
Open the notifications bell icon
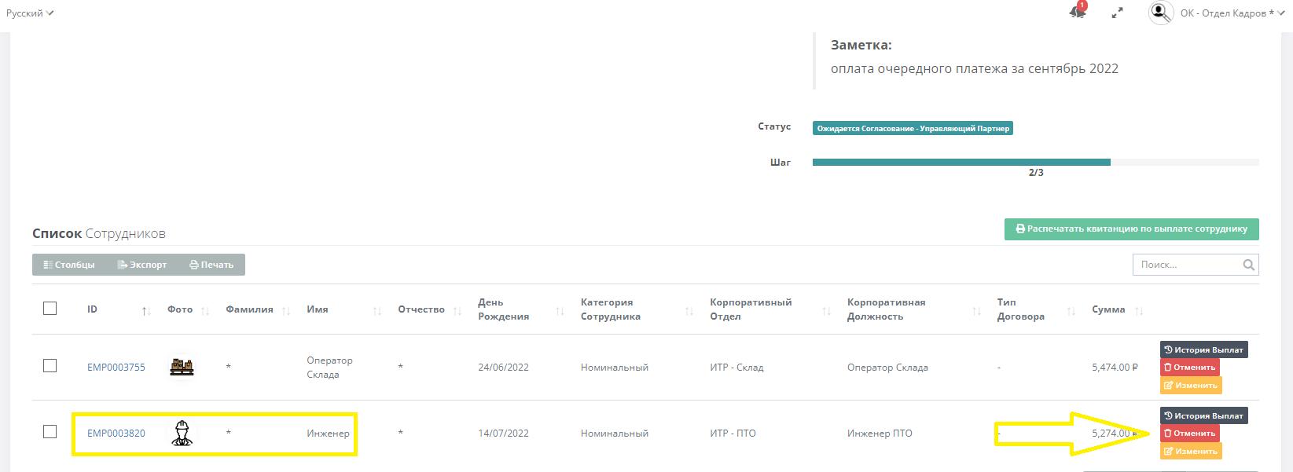pyautogui.click(x=1078, y=12)
